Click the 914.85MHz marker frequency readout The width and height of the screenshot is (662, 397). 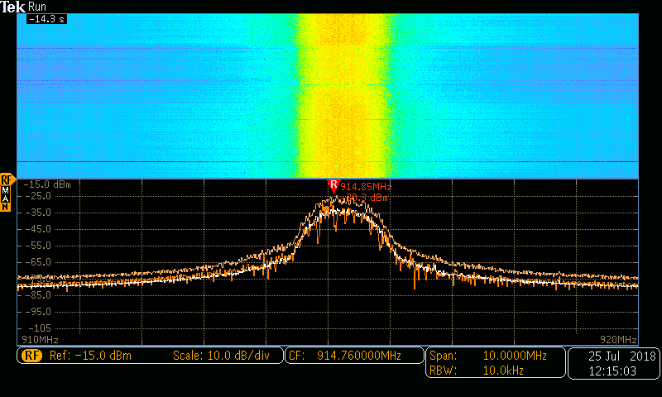click(x=366, y=187)
